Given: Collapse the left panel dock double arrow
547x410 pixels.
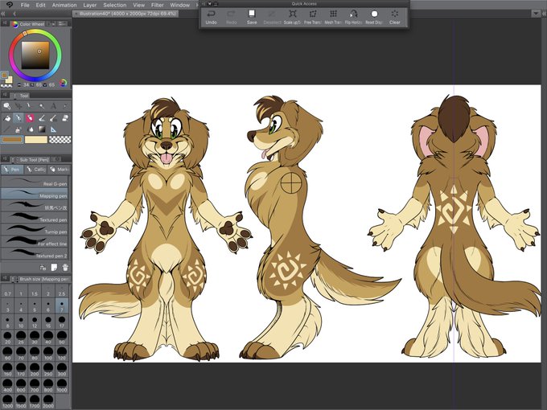Looking at the screenshot, I should pos(3,14).
